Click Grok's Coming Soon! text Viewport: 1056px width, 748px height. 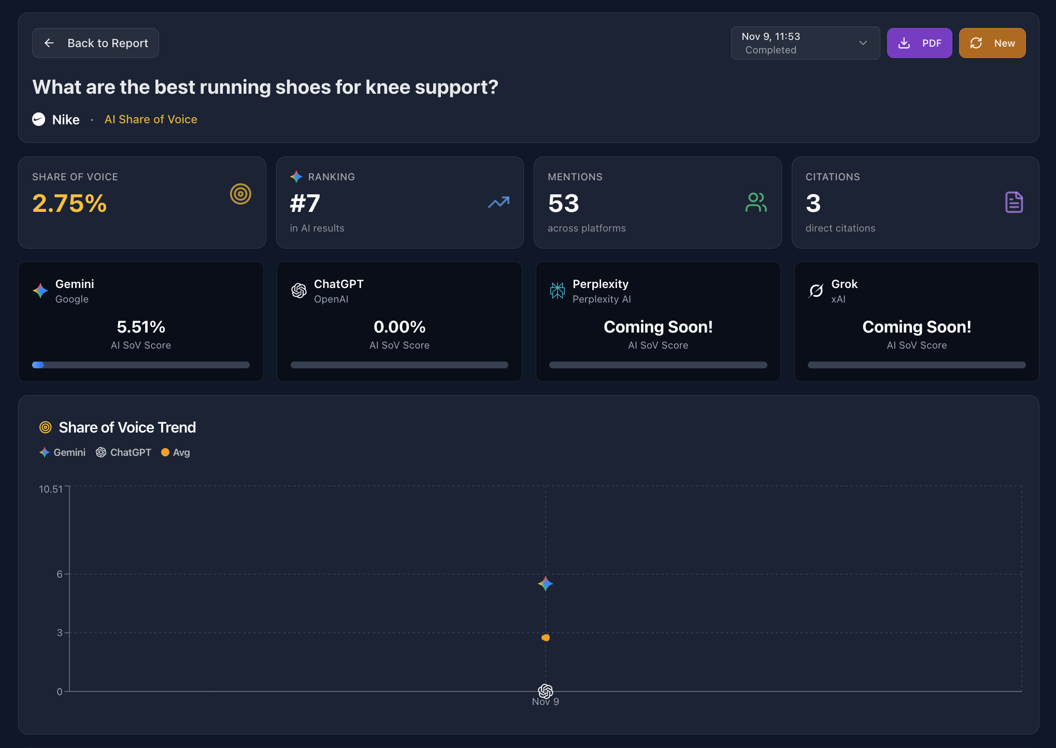917,327
